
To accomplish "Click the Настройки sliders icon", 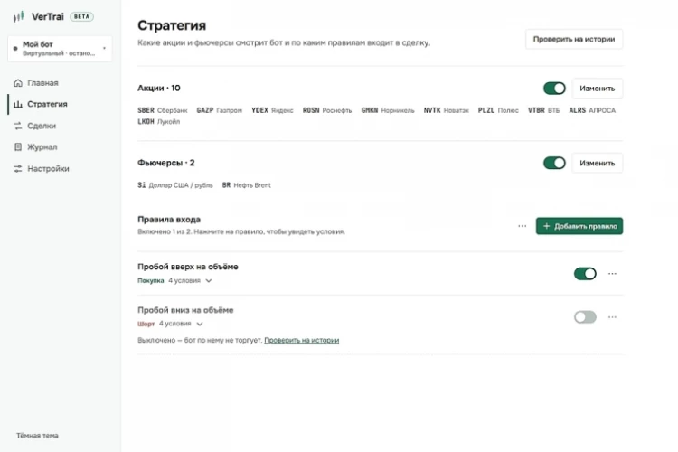I will point(18,169).
